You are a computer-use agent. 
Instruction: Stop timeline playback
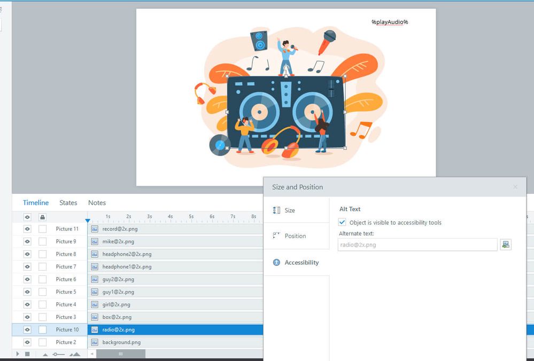click(28, 354)
